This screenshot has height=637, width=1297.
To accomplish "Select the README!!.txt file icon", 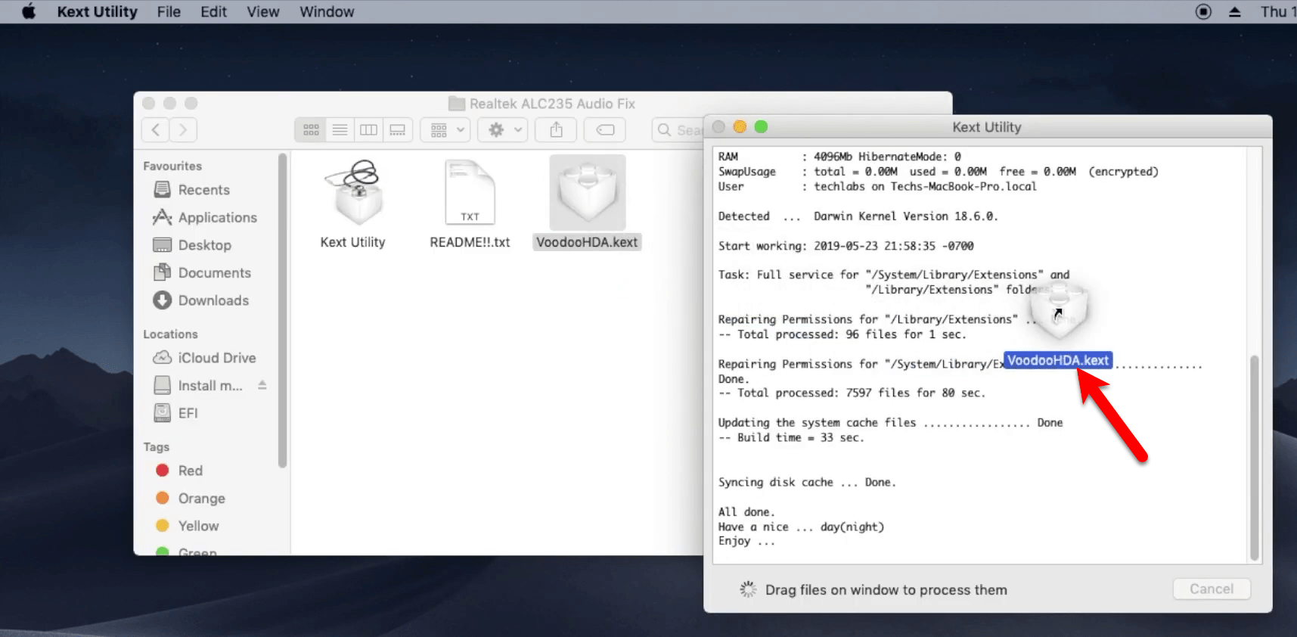I will pyautogui.click(x=470, y=192).
